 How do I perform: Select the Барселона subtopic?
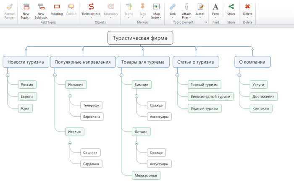click(x=92, y=117)
